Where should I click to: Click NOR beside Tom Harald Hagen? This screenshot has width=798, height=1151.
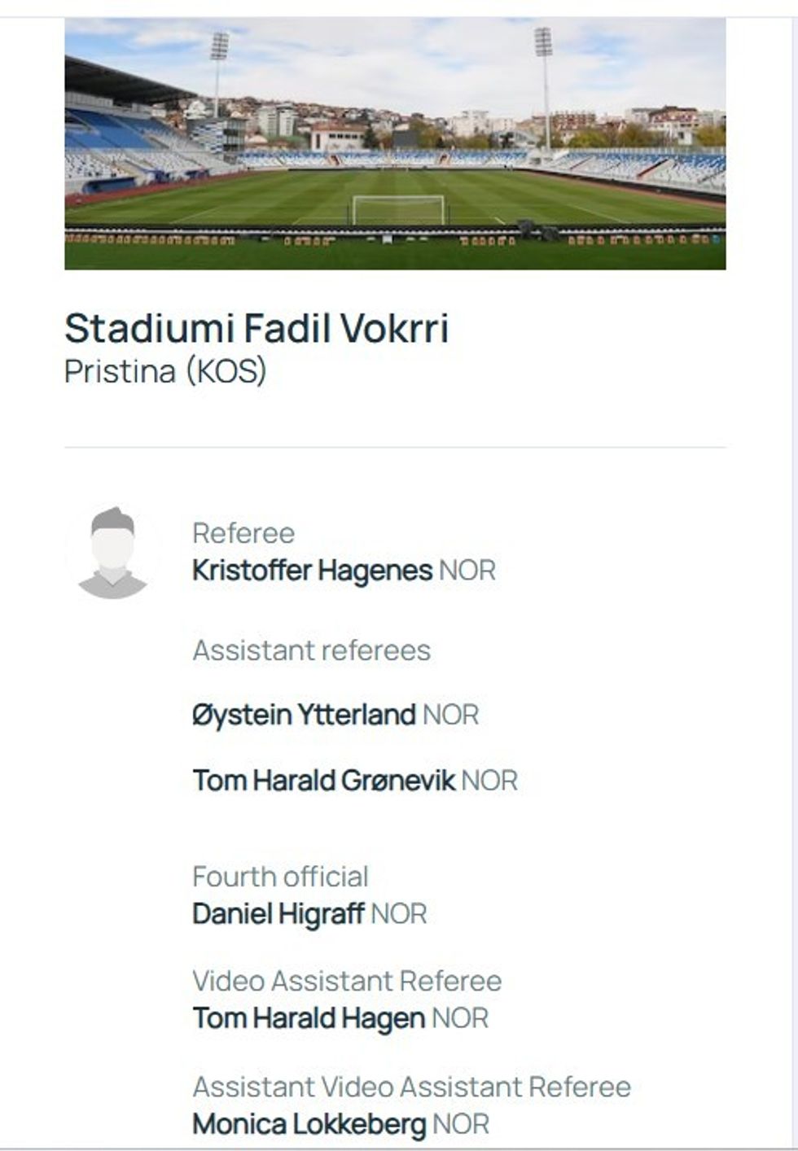coord(460,1018)
